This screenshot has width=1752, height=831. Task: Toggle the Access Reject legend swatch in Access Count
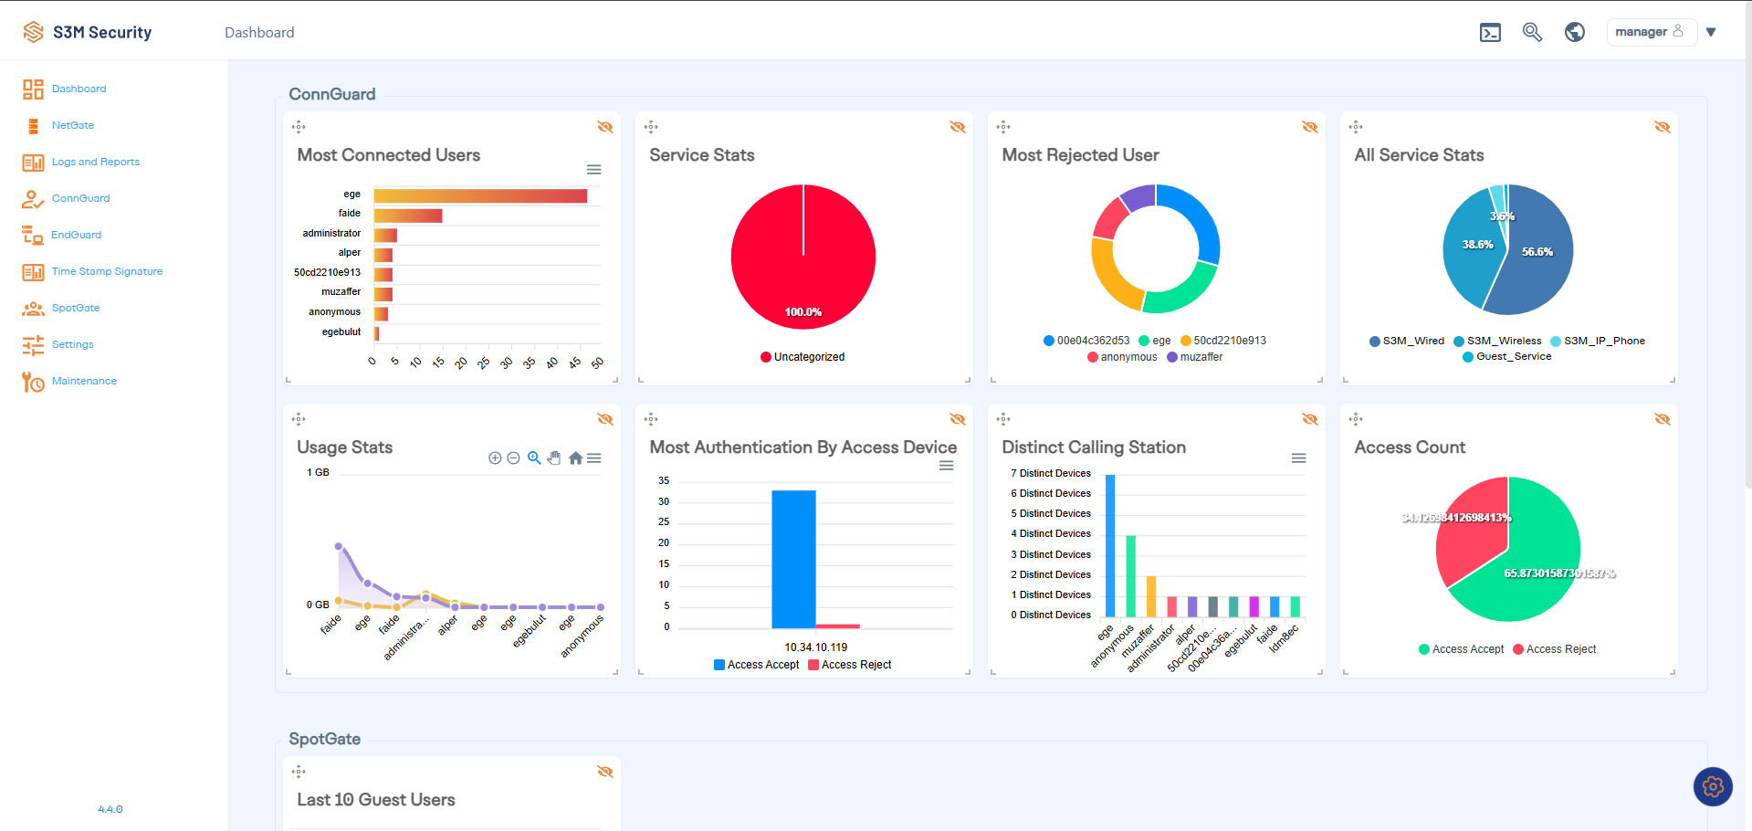pos(1518,649)
